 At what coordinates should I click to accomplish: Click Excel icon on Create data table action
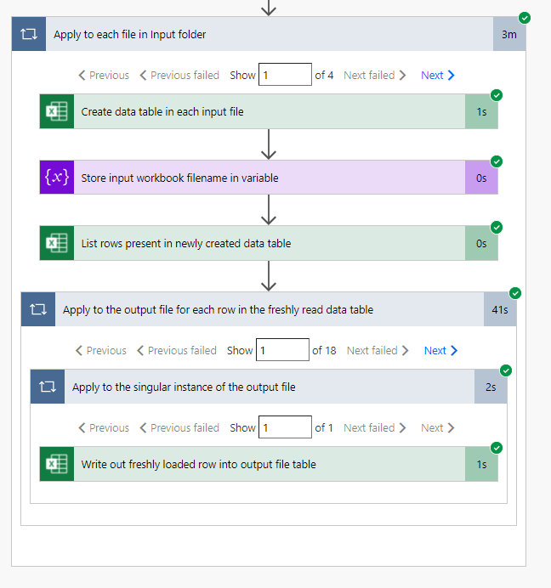pos(56,111)
